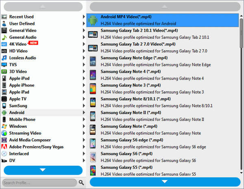Image resolution: width=244 pixels, height=189 pixels.
Task: Select Samsung Galaxy S5 (*.mp4) profile
Action: point(163,170)
